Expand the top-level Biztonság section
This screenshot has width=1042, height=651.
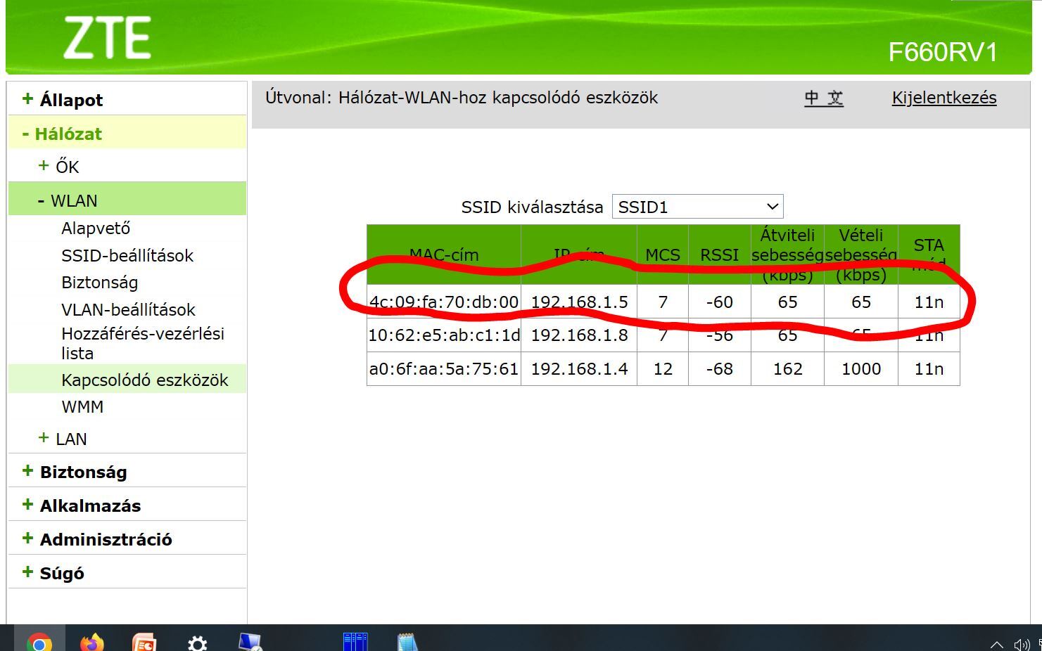tap(74, 472)
